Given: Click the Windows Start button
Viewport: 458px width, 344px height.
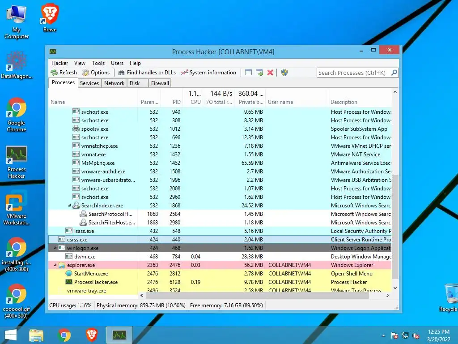Looking at the screenshot, I should (x=11, y=335).
